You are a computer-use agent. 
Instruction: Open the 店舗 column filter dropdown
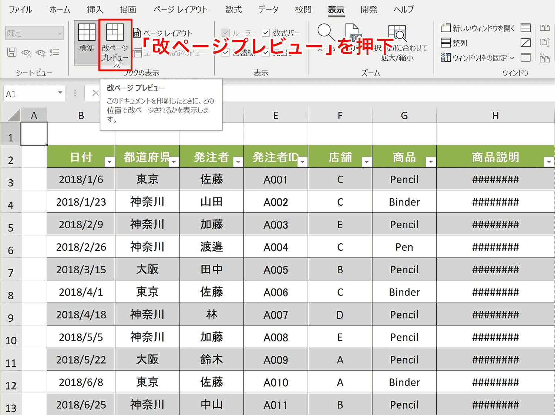pyautogui.click(x=366, y=162)
